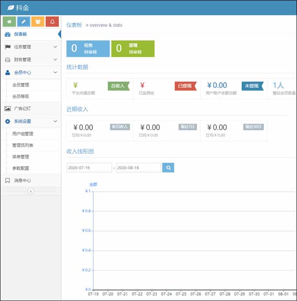Click the 仪表板 breadcrumb link
The height and width of the screenshot is (301, 297).
[x=74, y=25]
